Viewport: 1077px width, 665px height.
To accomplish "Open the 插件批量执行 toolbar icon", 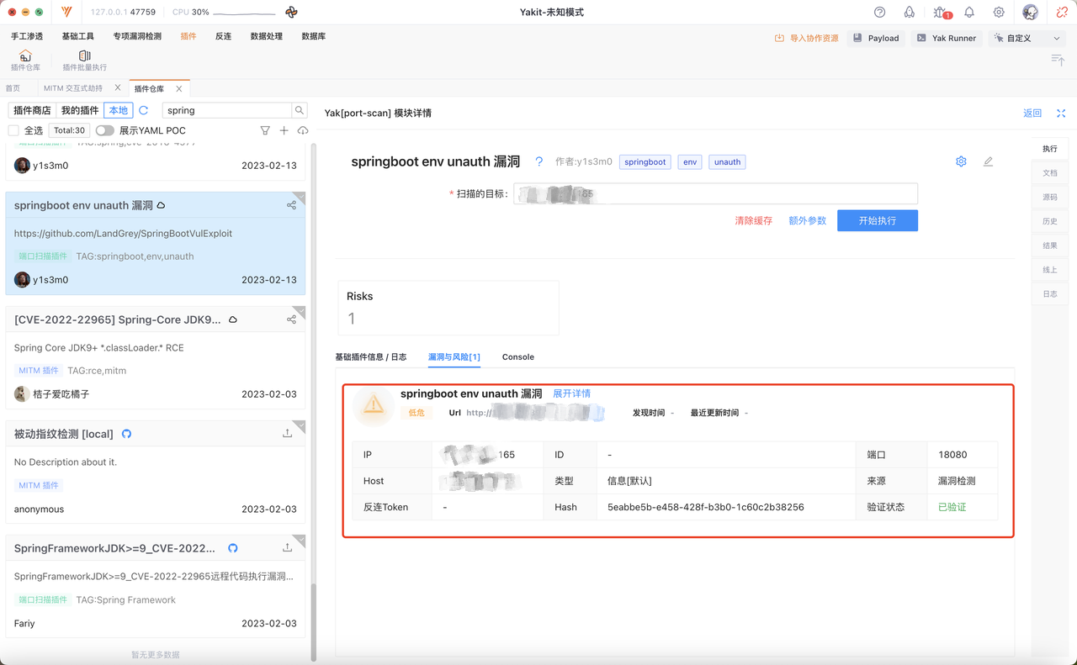I will (84, 61).
